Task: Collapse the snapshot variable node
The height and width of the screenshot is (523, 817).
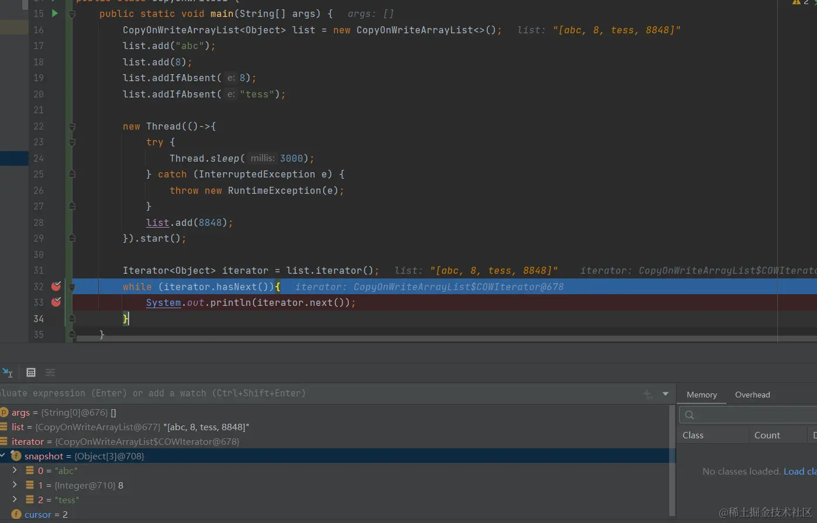Action: (4, 456)
